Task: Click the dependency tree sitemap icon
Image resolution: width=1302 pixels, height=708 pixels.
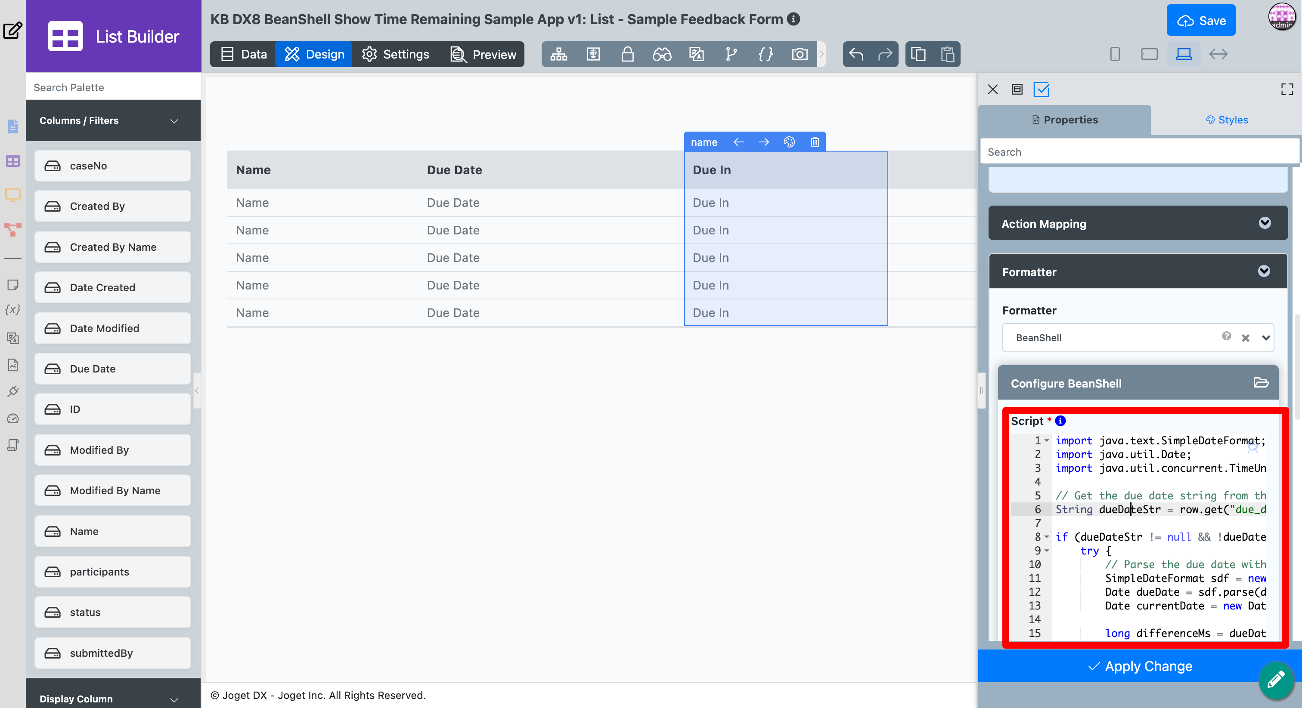Action: (558, 54)
